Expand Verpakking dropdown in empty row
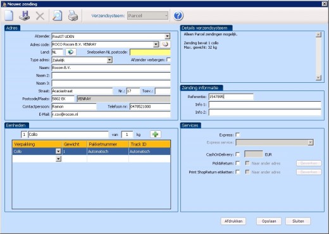This screenshot has width=329, height=234. click(58, 159)
